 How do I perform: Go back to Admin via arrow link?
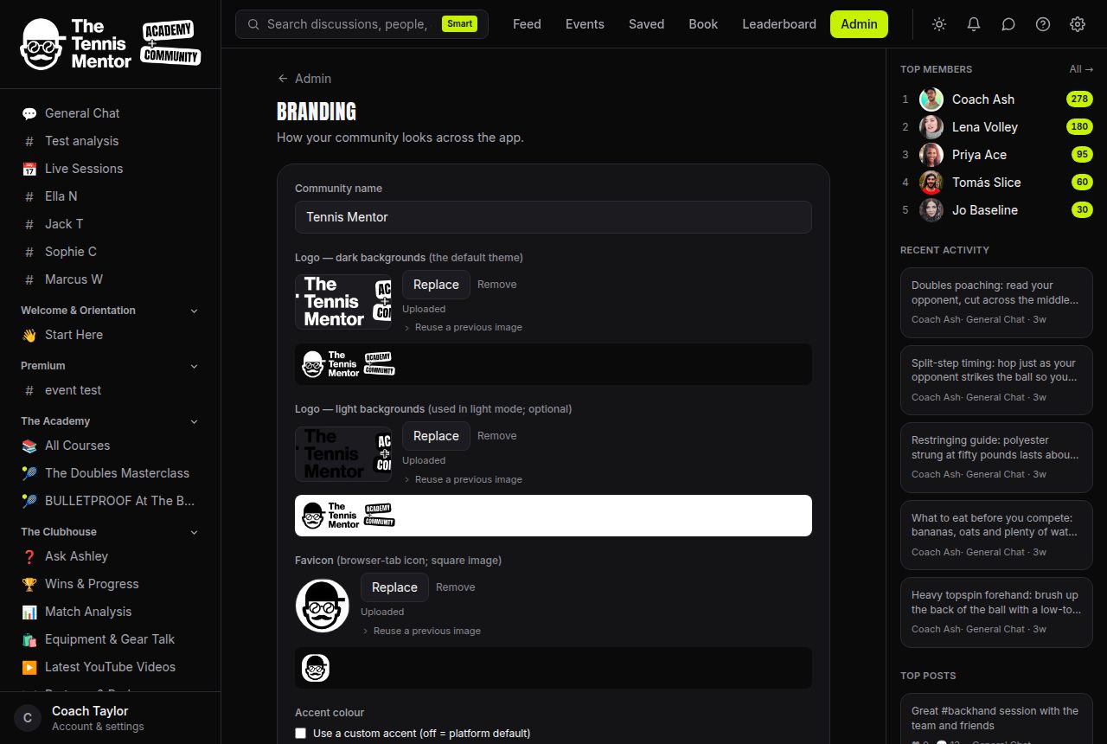(x=304, y=79)
